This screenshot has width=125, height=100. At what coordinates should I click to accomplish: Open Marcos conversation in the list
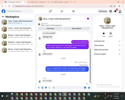tap(17, 50)
